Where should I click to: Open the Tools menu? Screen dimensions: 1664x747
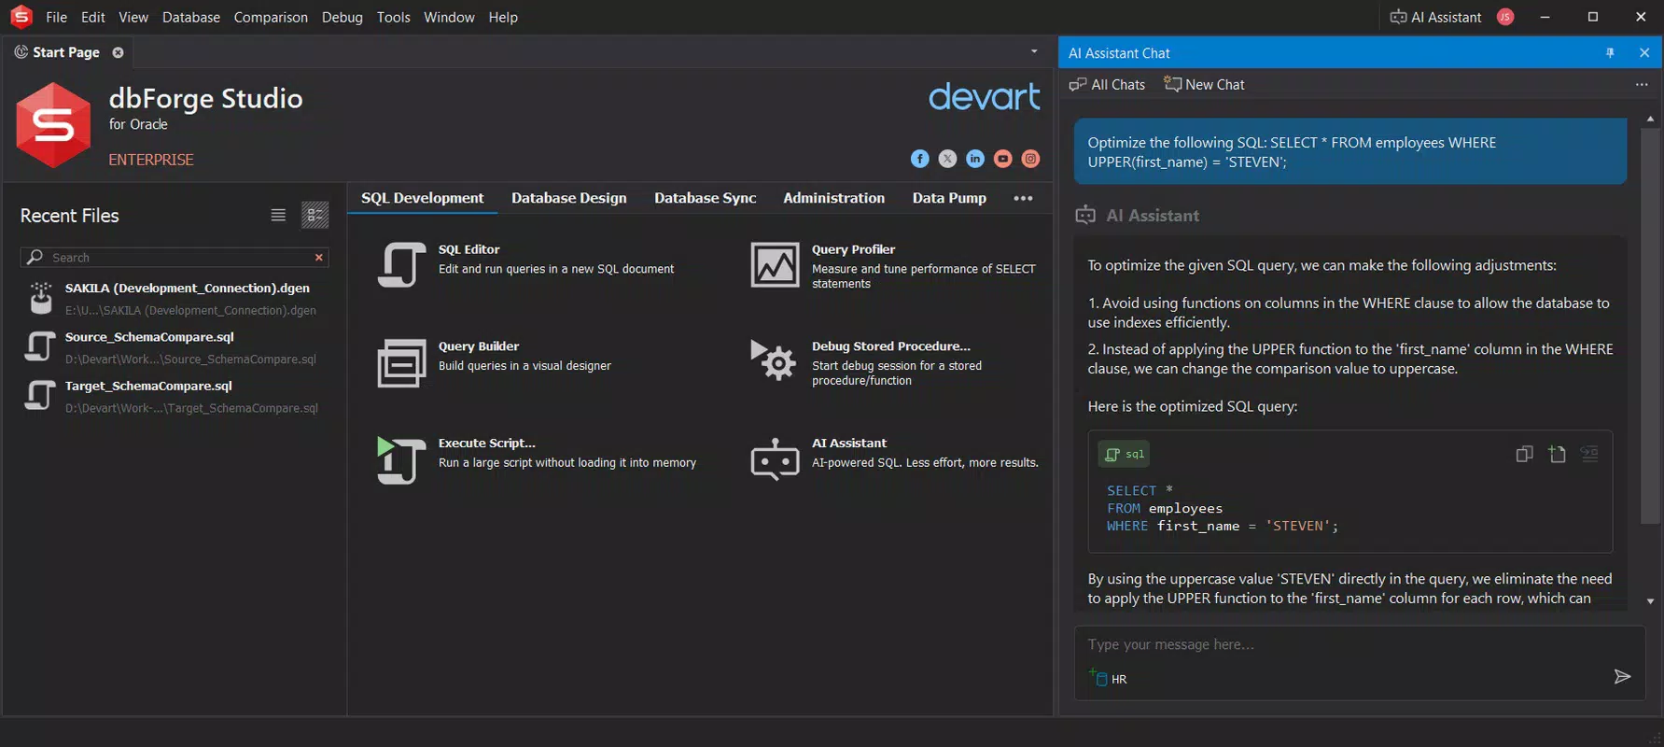pyautogui.click(x=393, y=17)
